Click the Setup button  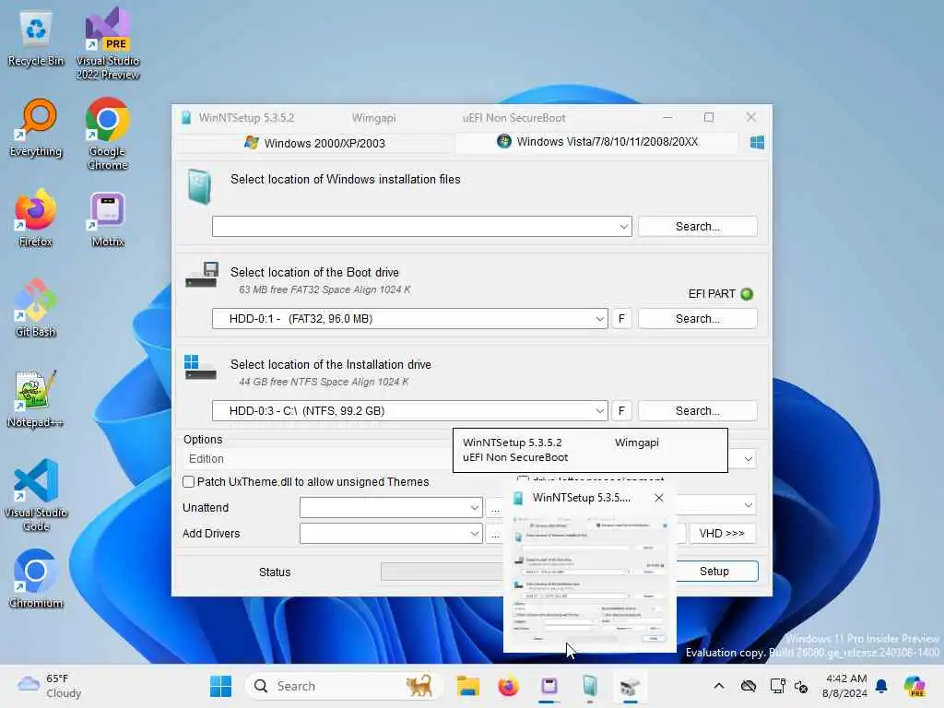tap(714, 572)
